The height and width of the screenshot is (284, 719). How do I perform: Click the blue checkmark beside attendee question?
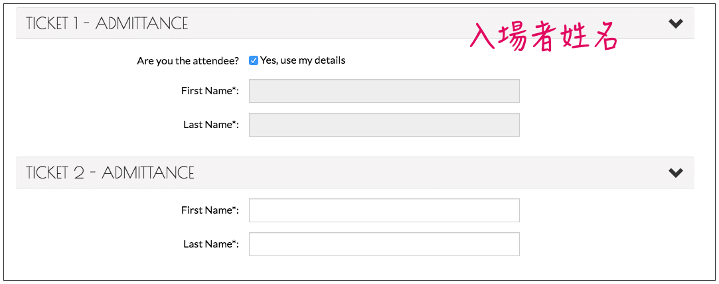[x=254, y=60]
